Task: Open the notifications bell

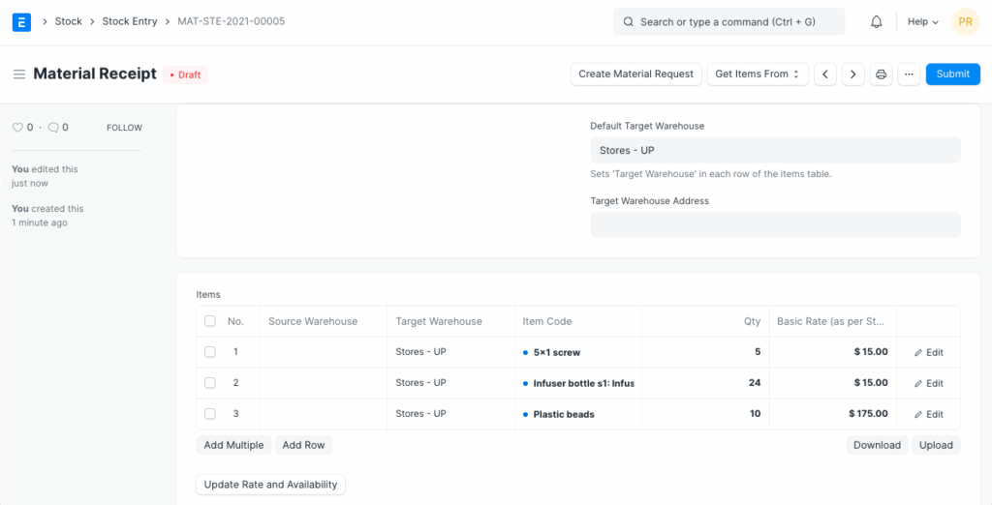Action: 876,21
